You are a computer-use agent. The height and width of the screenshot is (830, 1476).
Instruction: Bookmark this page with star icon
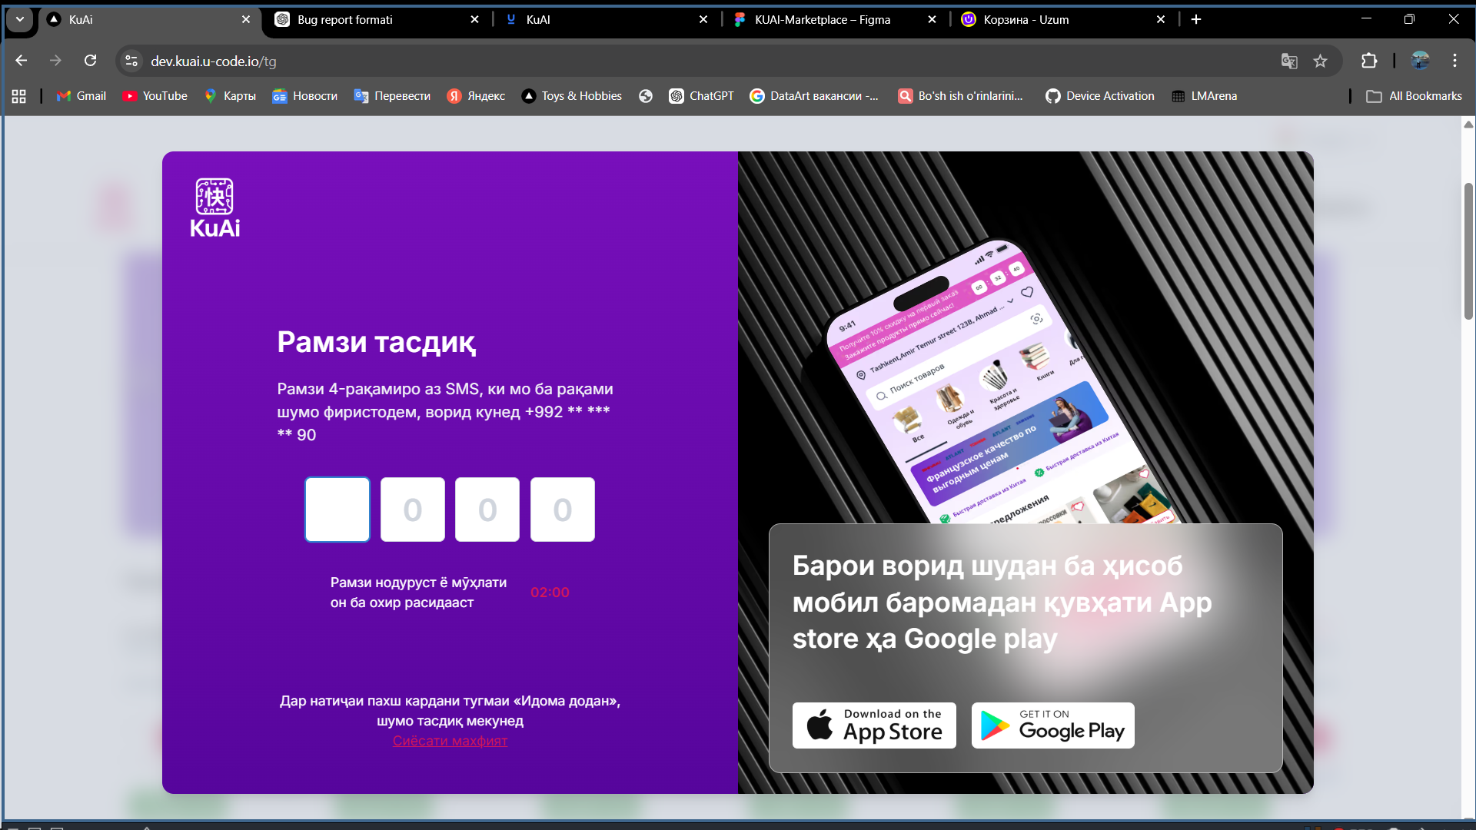click(x=1320, y=61)
